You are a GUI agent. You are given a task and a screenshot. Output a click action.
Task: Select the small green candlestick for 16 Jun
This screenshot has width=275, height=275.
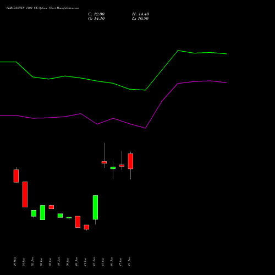coord(113,168)
